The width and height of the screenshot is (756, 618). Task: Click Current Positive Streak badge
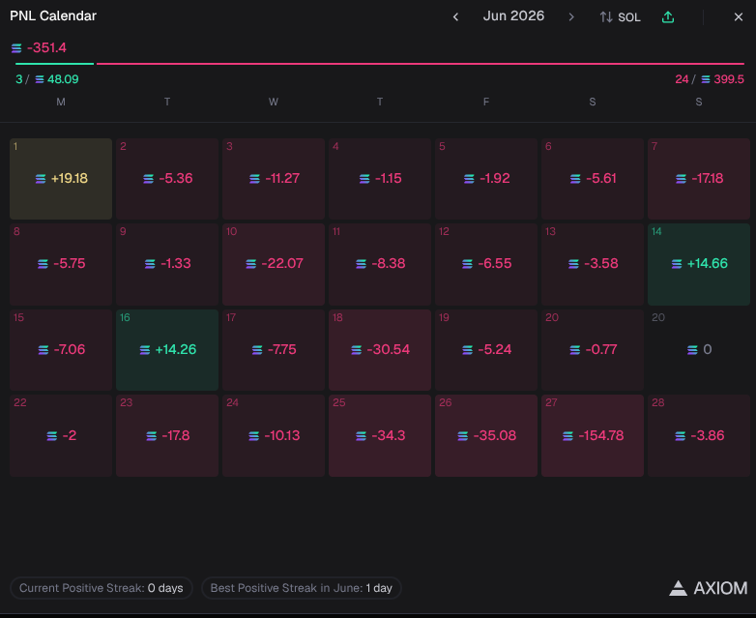click(x=102, y=588)
